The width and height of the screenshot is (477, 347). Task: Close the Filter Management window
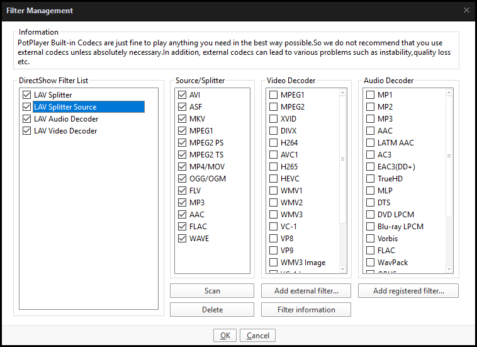click(x=466, y=10)
